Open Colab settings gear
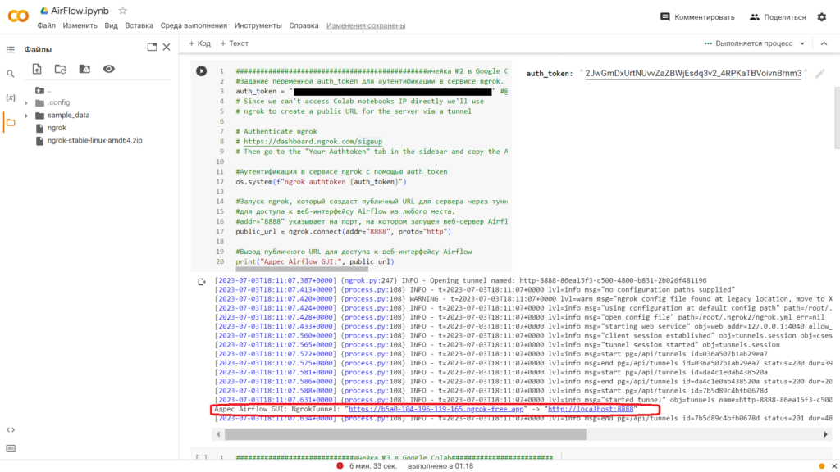 click(x=822, y=17)
